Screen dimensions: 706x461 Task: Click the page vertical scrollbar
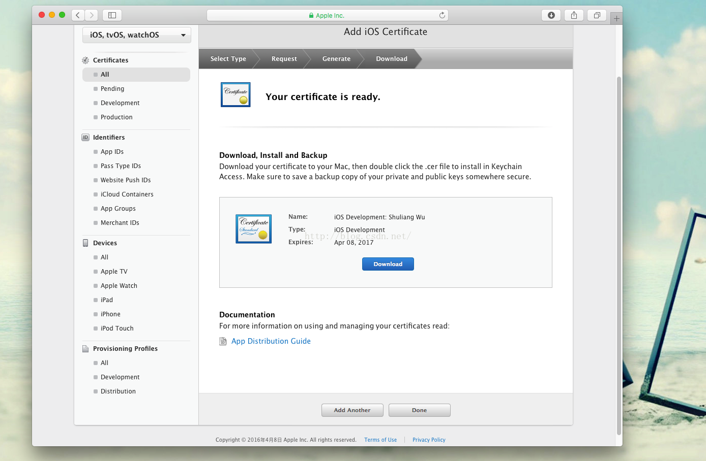tap(619, 255)
